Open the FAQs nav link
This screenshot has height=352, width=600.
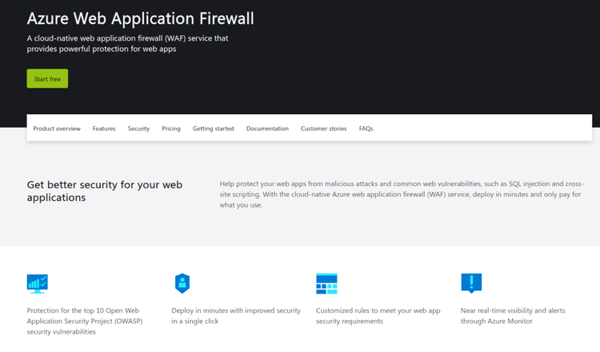366,129
